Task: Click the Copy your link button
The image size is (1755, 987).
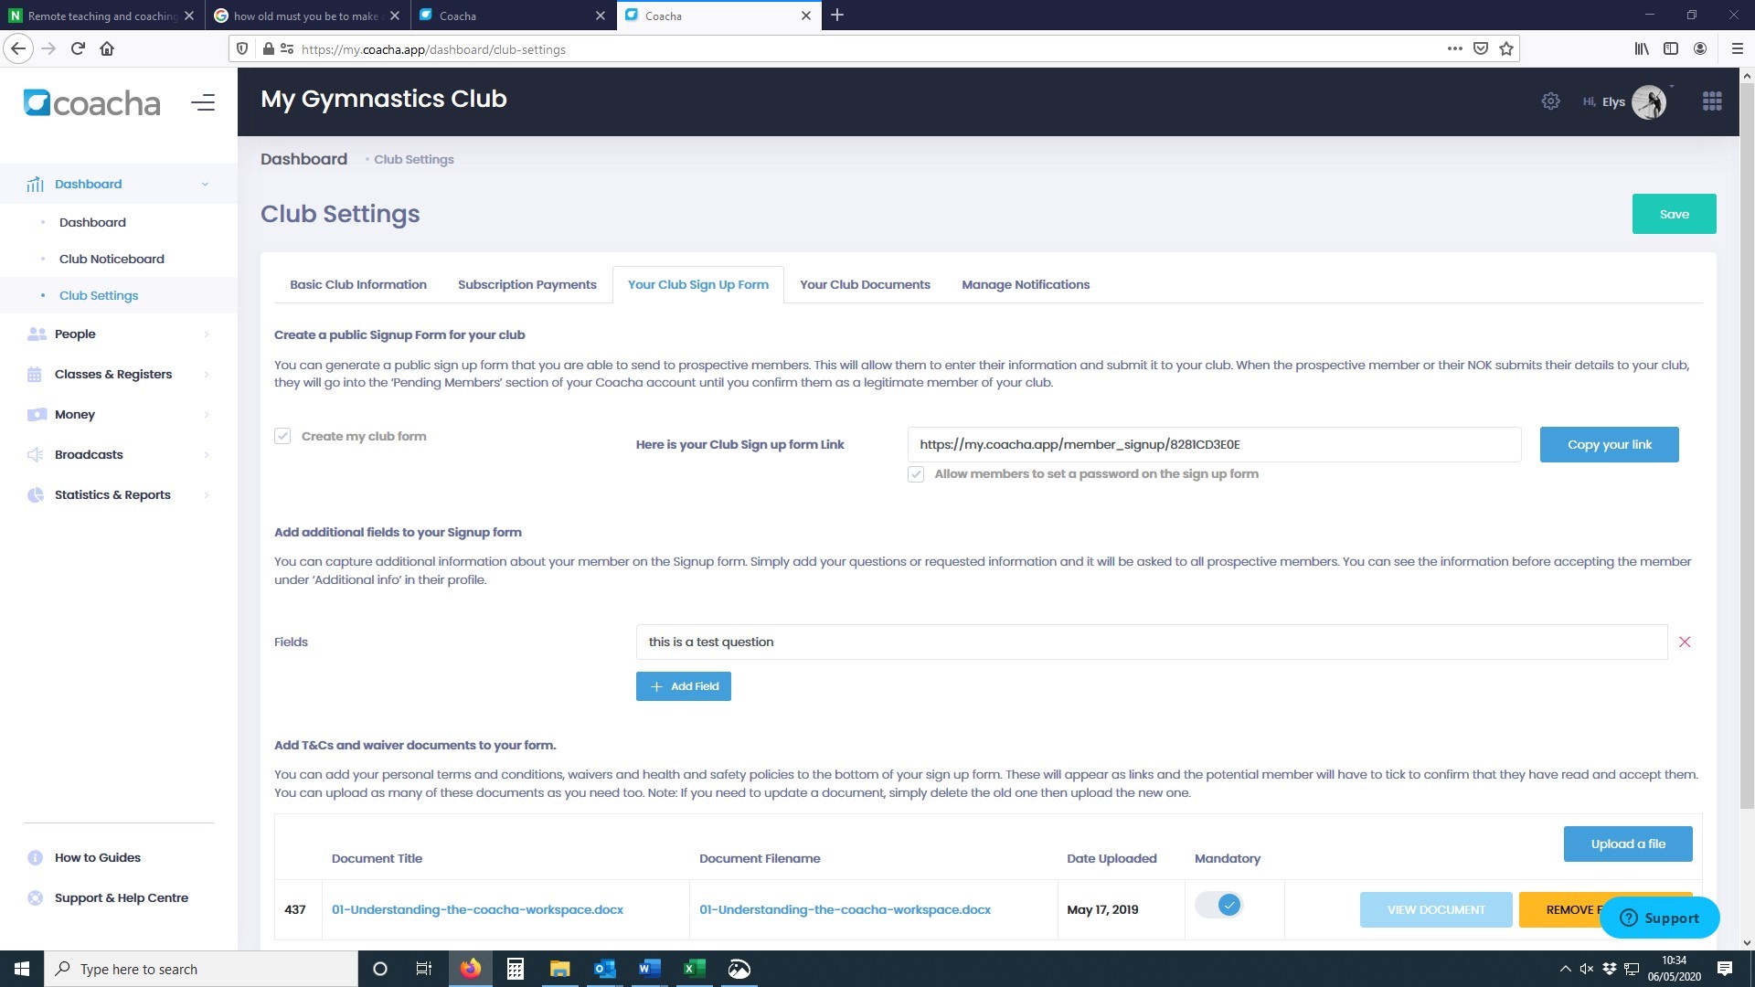Action: [1609, 444]
